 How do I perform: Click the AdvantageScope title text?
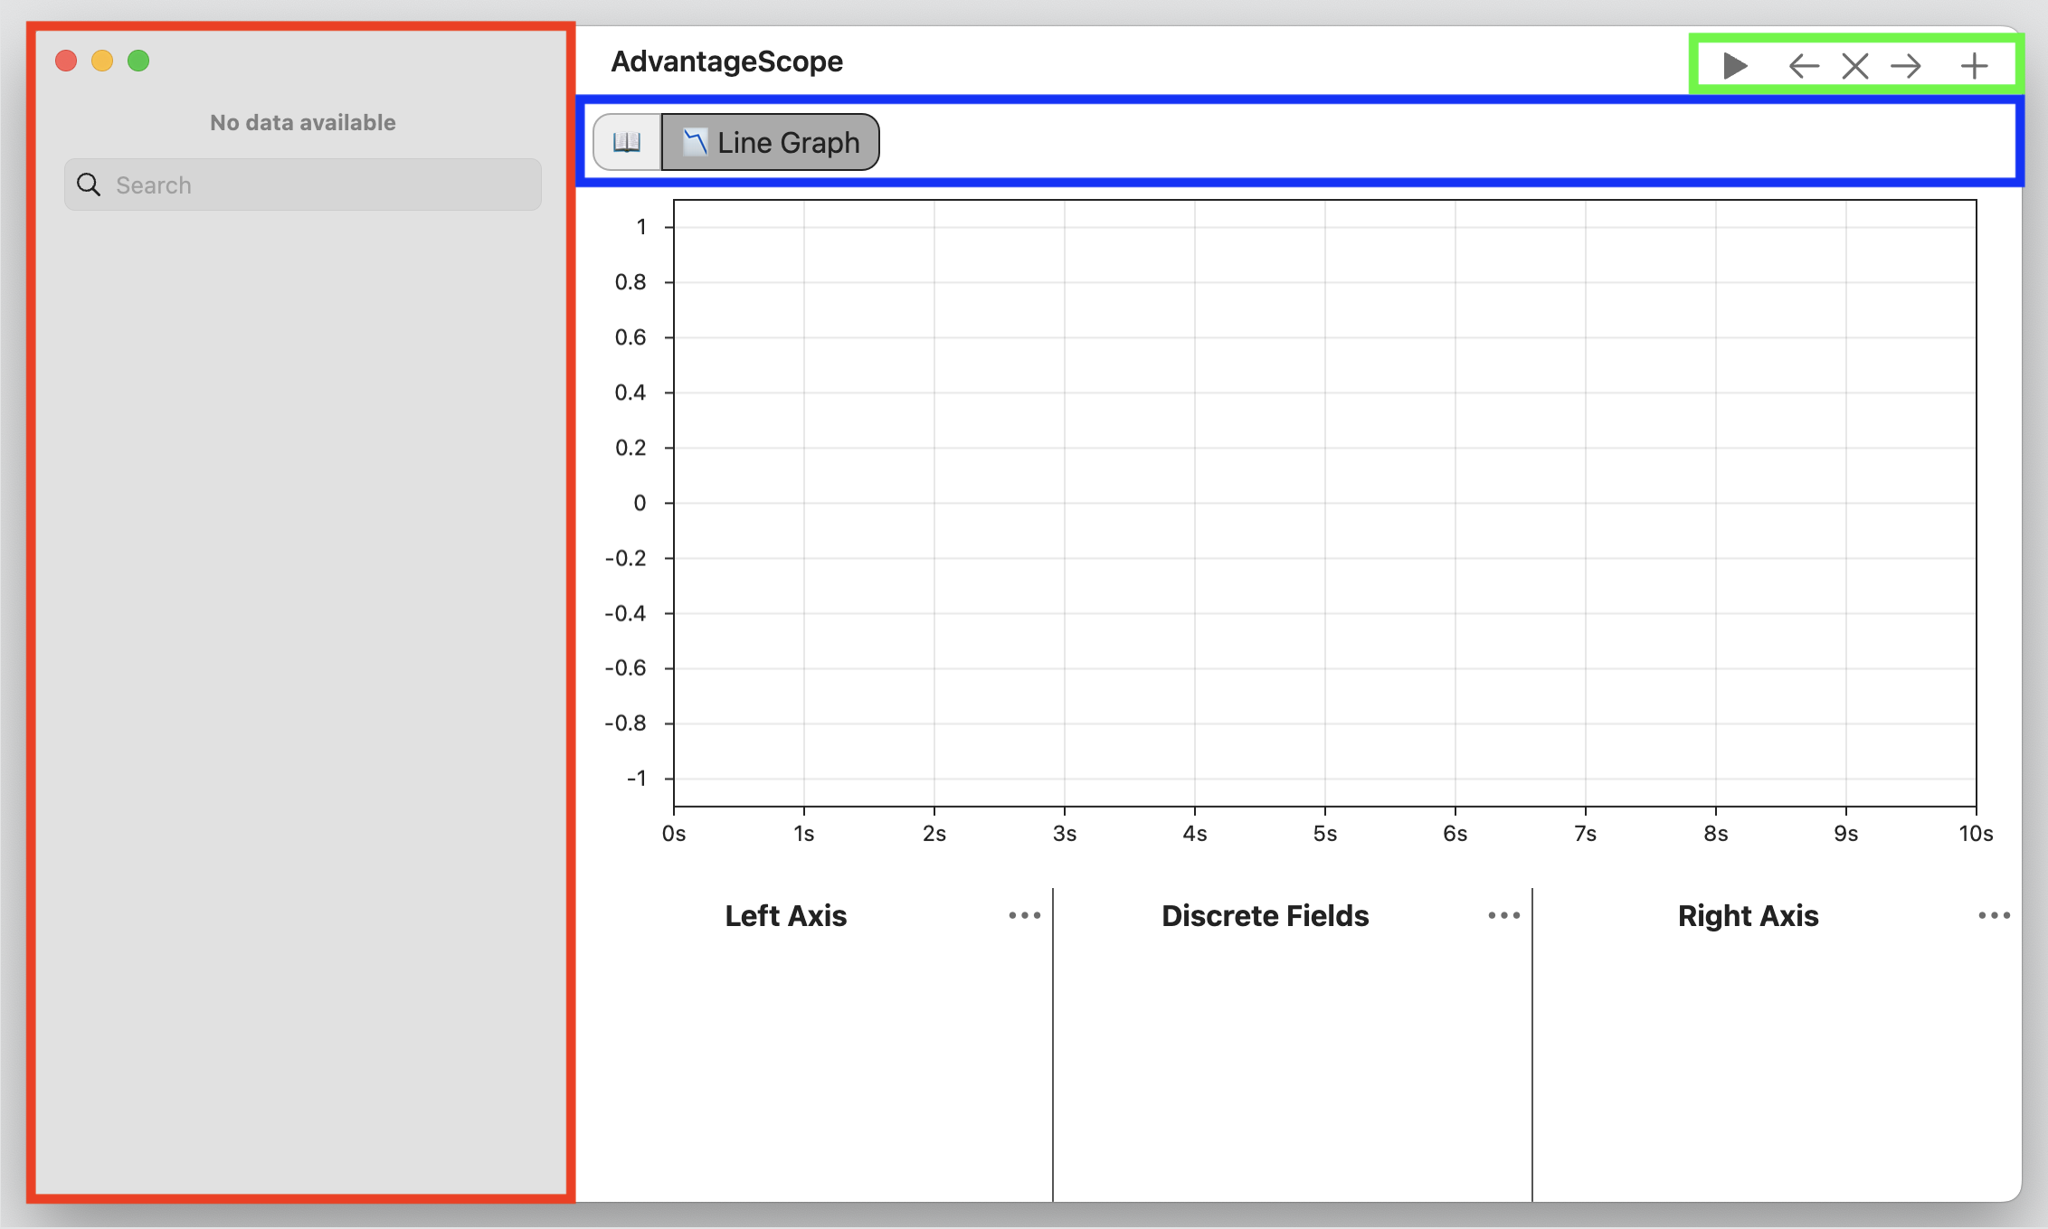tap(727, 61)
